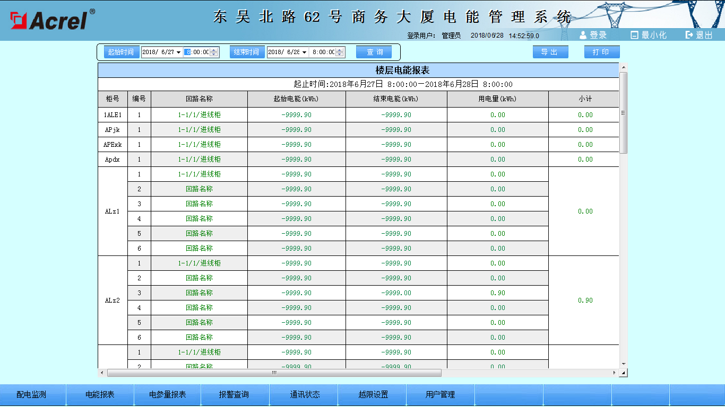This screenshot has height=407, width=725.
Task: Click the 最小化 minimize icon
Action: point(634,35)
